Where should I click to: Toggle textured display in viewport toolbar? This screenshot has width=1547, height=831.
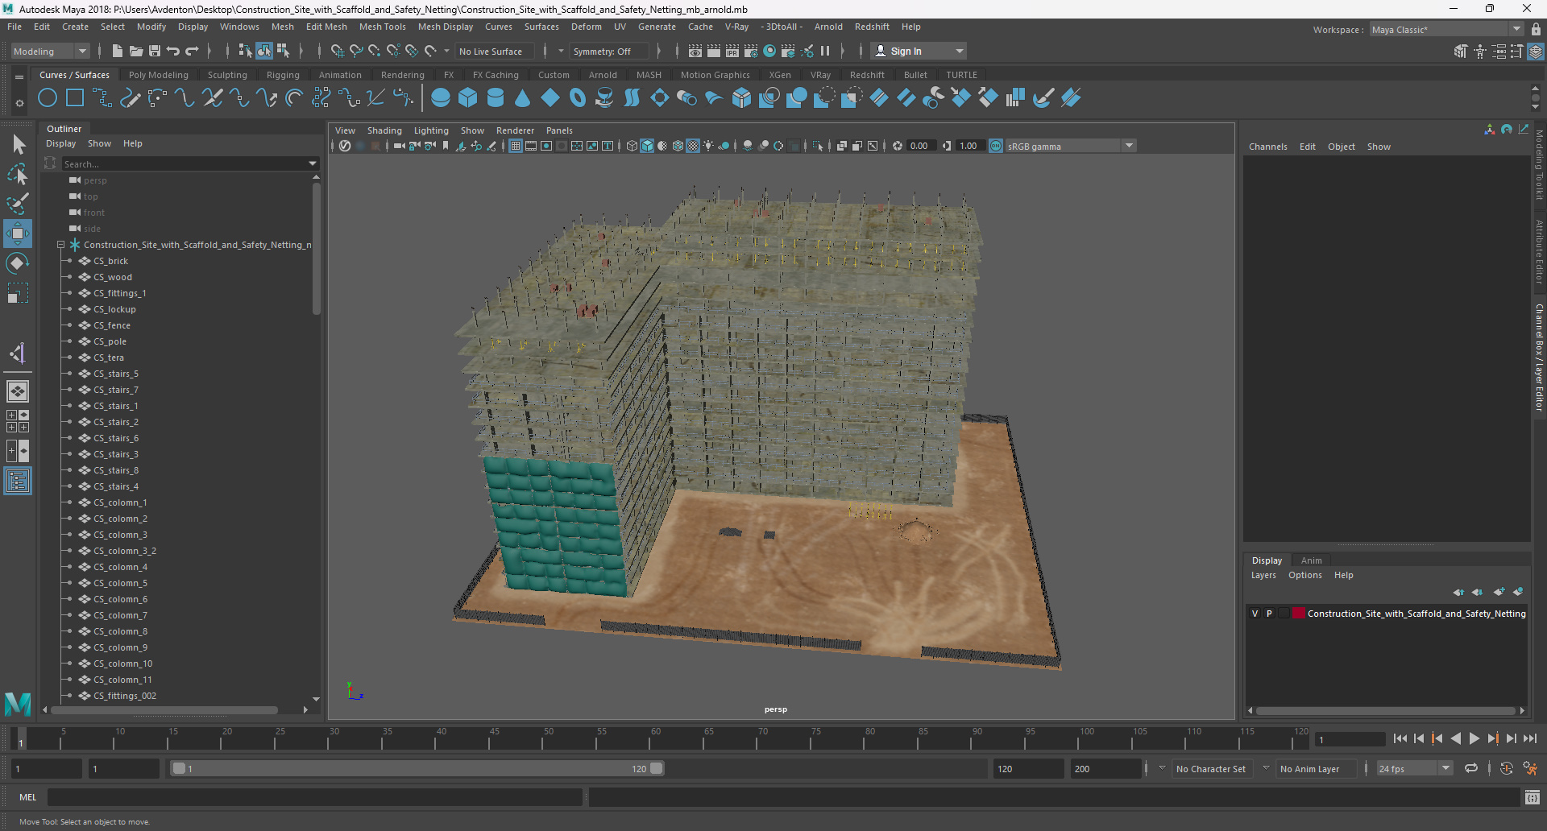(x=693, y=146)
